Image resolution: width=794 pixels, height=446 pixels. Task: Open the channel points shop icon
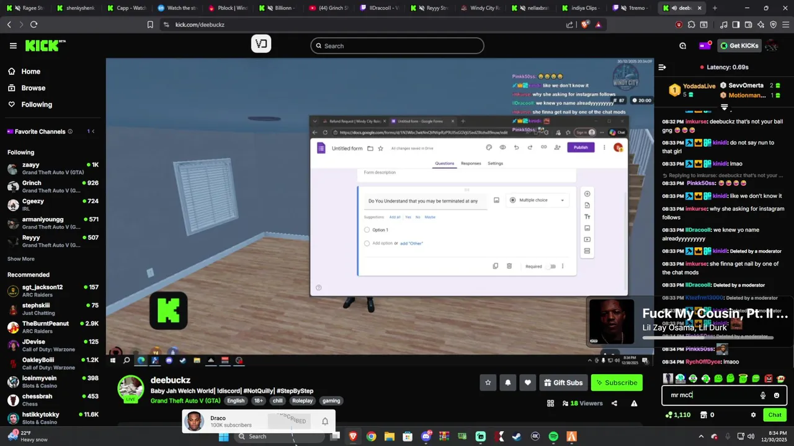(703, 415)
